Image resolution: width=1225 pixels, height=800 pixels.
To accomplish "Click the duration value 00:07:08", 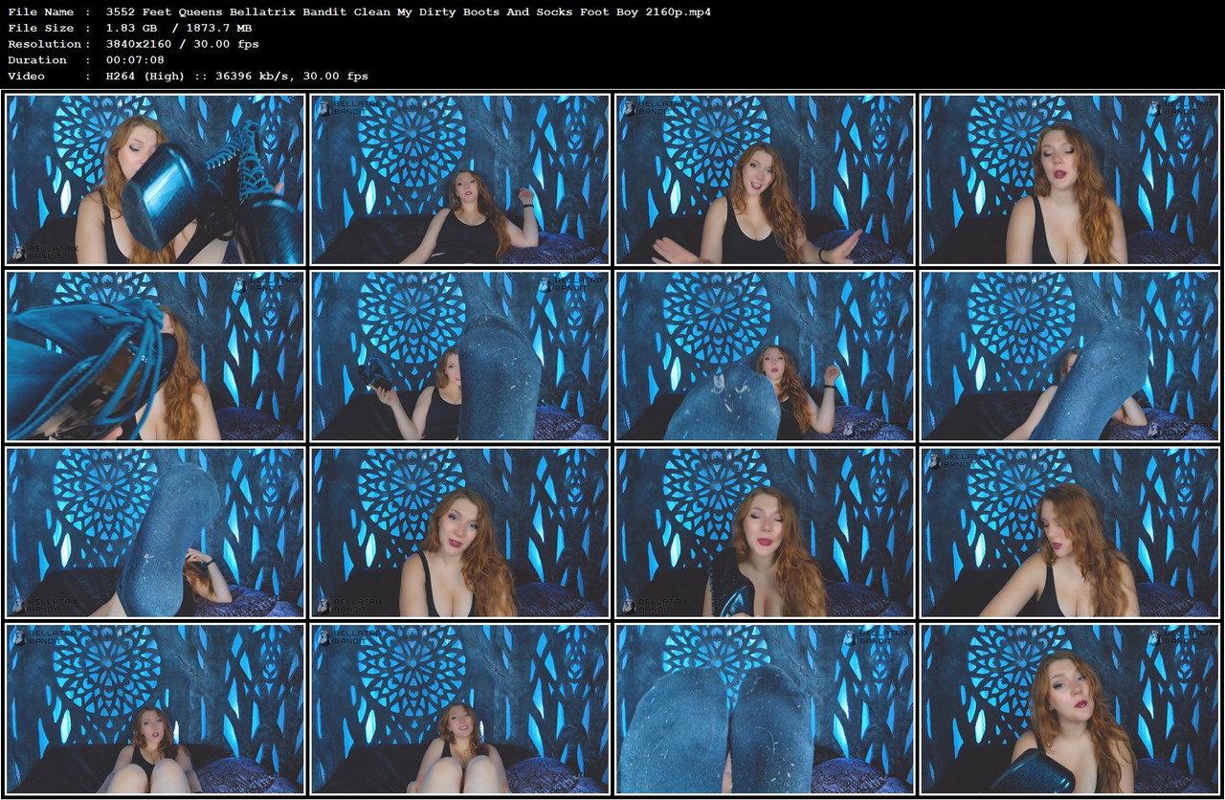I will (x=137, y=60).
